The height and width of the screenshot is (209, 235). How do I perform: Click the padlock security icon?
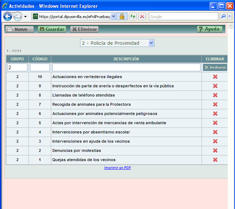coord(122,16)
